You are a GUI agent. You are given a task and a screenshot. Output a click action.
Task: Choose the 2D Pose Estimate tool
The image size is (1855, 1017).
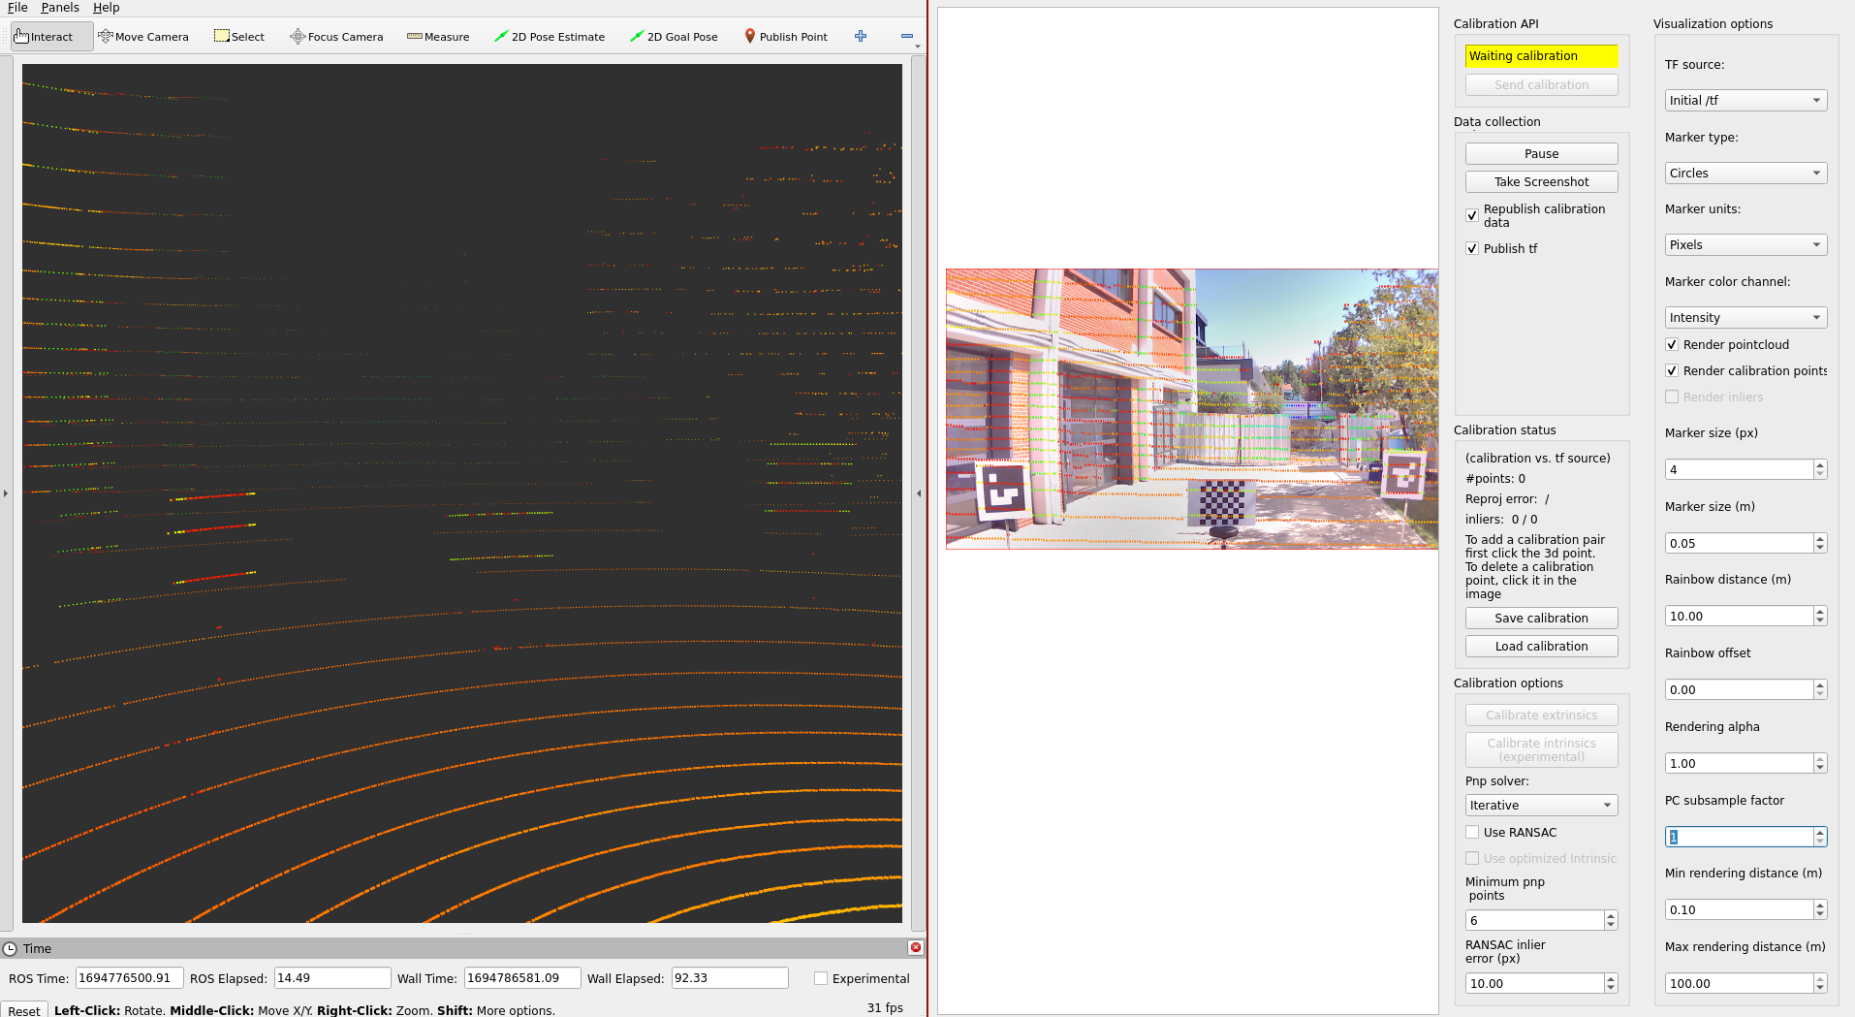coord(550,36)
